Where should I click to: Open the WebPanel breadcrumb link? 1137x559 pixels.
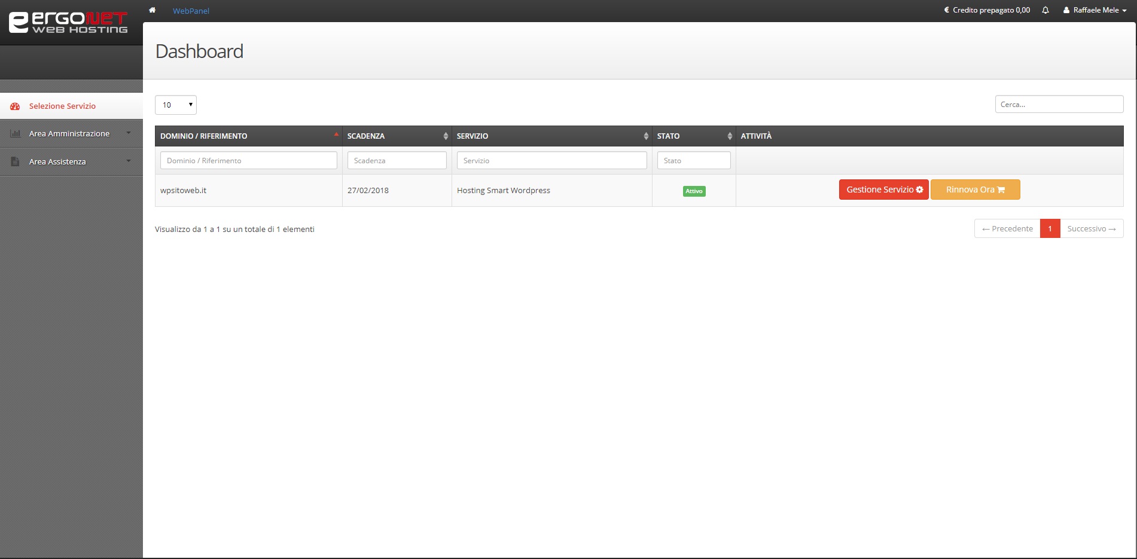[191, 11]
